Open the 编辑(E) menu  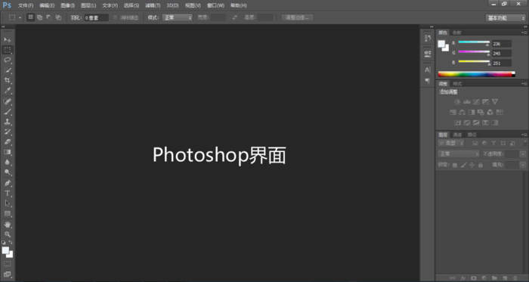click(47, 5)
